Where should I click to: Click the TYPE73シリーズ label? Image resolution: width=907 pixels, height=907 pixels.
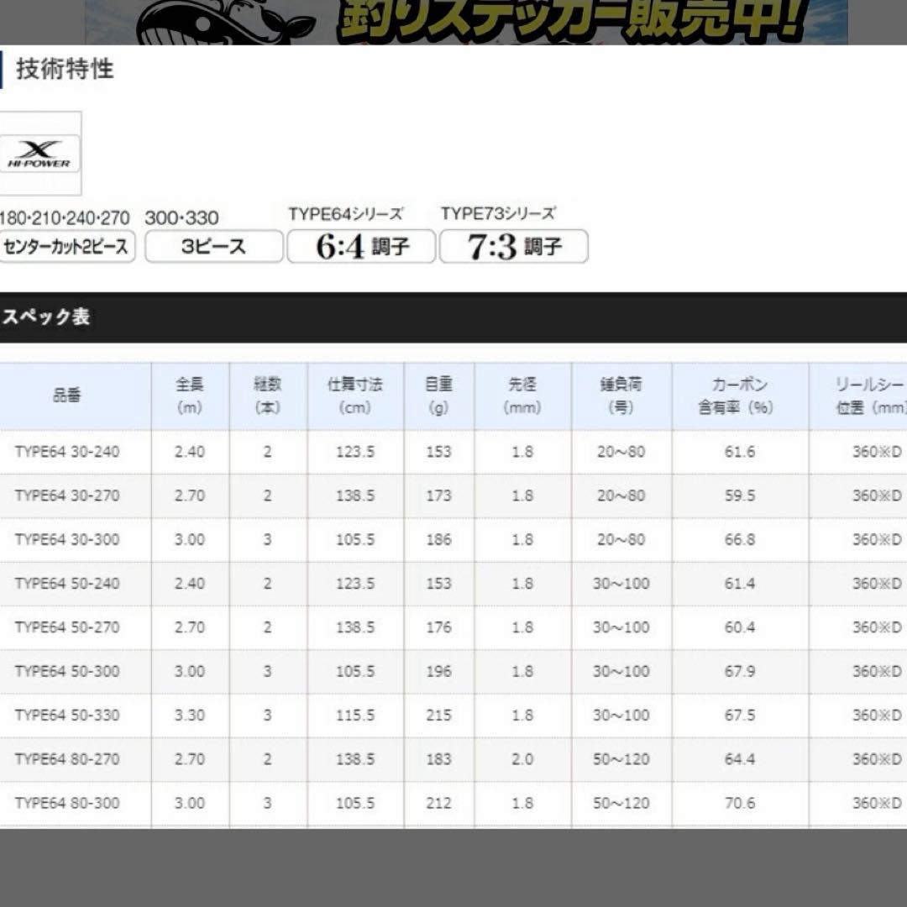(x=498, y=213)
